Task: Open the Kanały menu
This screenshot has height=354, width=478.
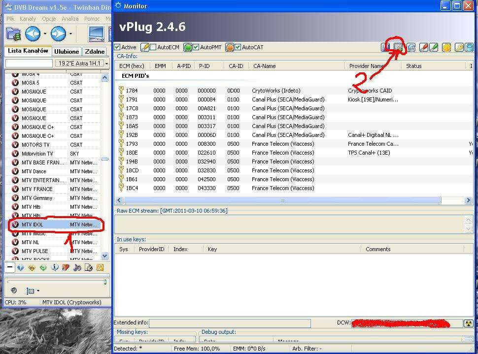Action: [28, 19]
